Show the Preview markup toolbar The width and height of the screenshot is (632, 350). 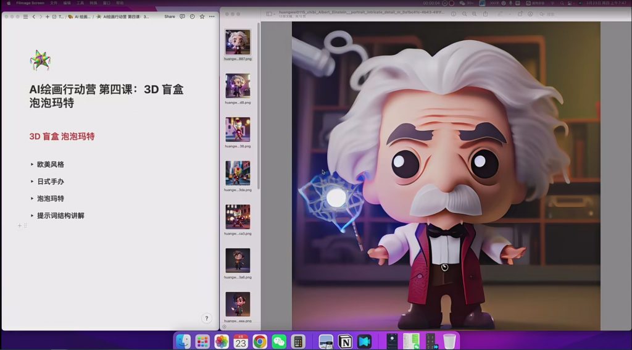[x=530, y=14]
